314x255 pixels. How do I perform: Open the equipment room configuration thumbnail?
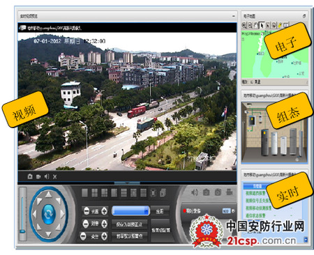[274, 132]
